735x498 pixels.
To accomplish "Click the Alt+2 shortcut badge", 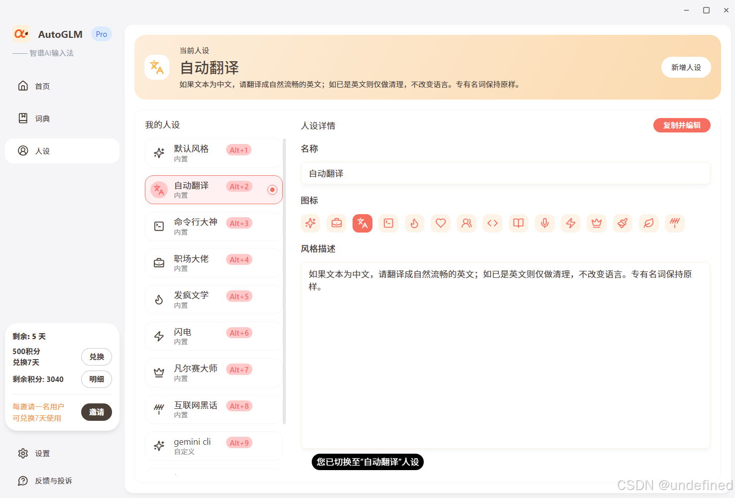I will [x=239, y=186].
